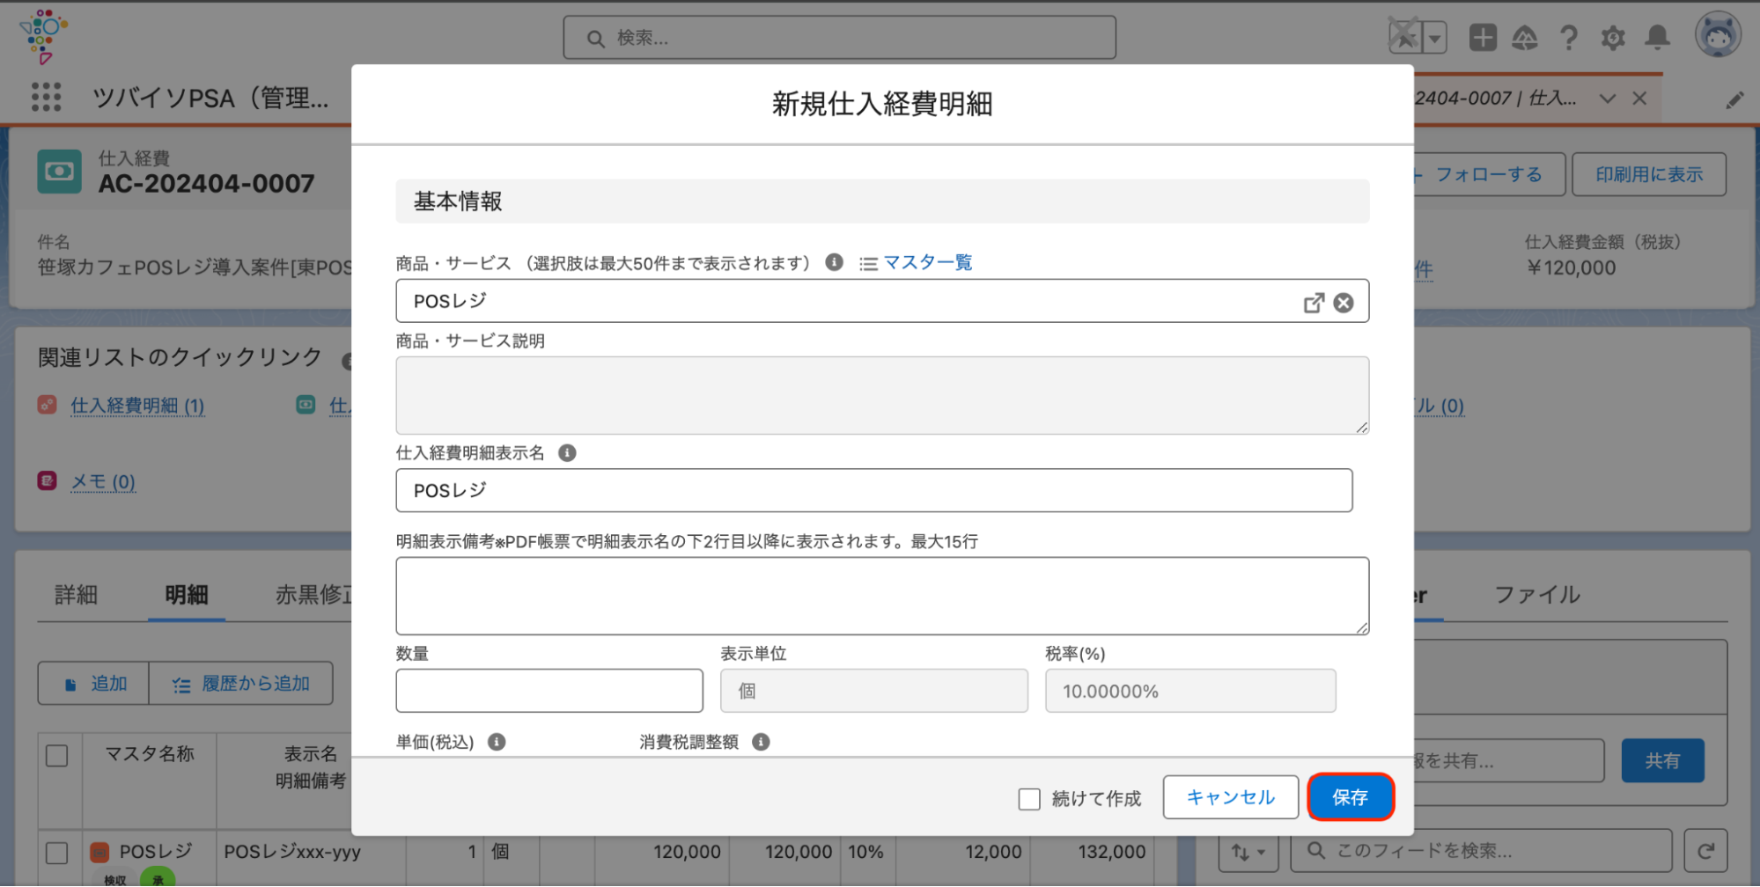
Task: Click the 商品・サービス説明 text area
Action: pos(882,395)
